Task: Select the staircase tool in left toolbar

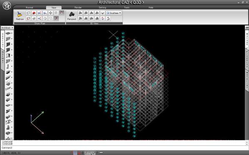Action: [8, 83]
